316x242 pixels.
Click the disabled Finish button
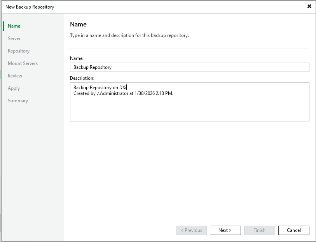tap(259, 230)
